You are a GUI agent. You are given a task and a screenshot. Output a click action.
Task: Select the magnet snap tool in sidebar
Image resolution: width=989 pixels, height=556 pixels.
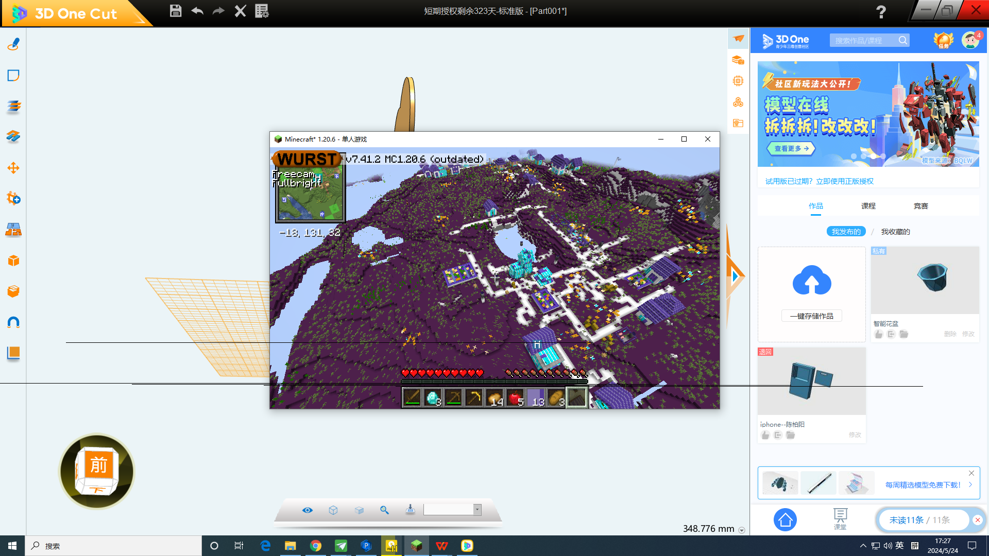point(13,322)
